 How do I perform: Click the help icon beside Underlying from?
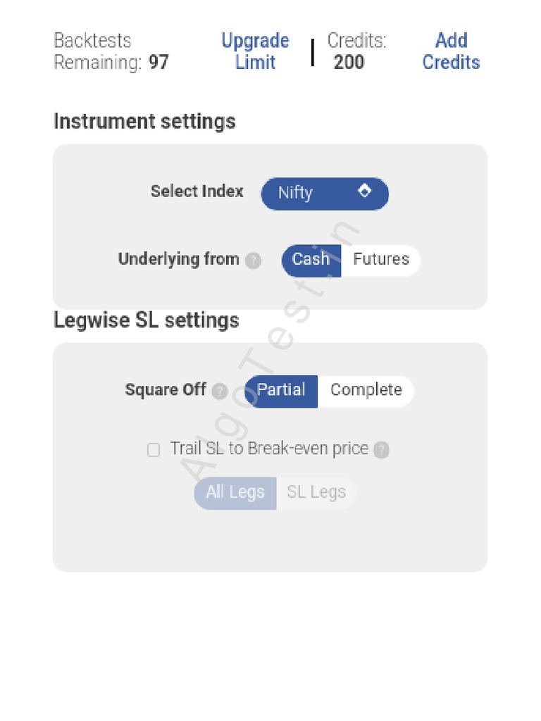tap(254, 261)
